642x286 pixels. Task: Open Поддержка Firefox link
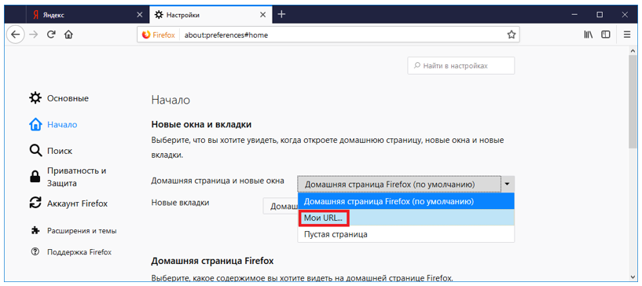[72, 252]
